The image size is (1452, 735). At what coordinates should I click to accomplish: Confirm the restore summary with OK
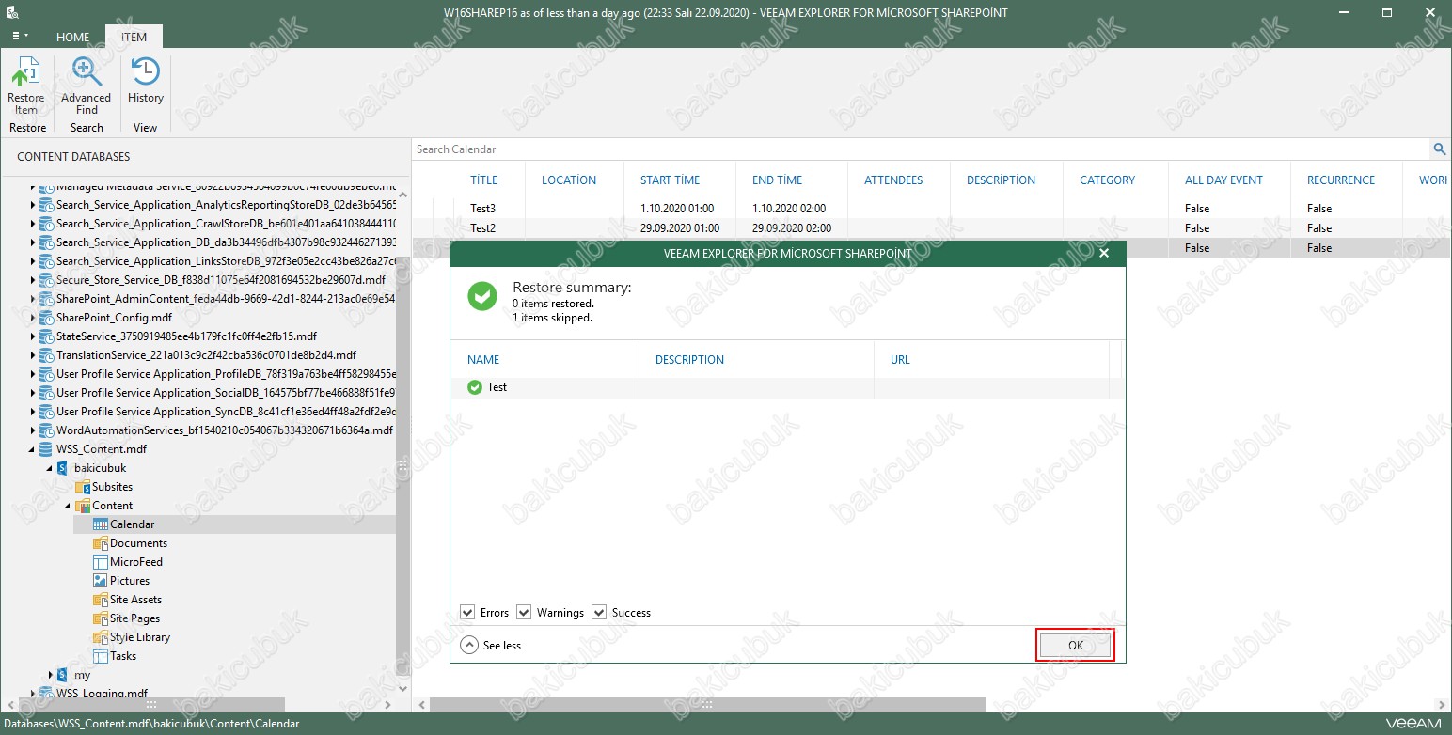click(1076, 646)
